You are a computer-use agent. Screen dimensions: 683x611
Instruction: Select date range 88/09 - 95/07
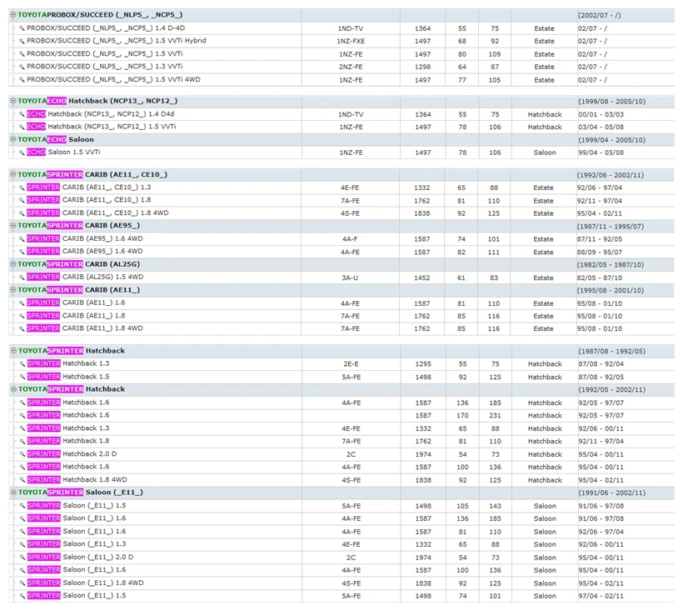(600, 252)
